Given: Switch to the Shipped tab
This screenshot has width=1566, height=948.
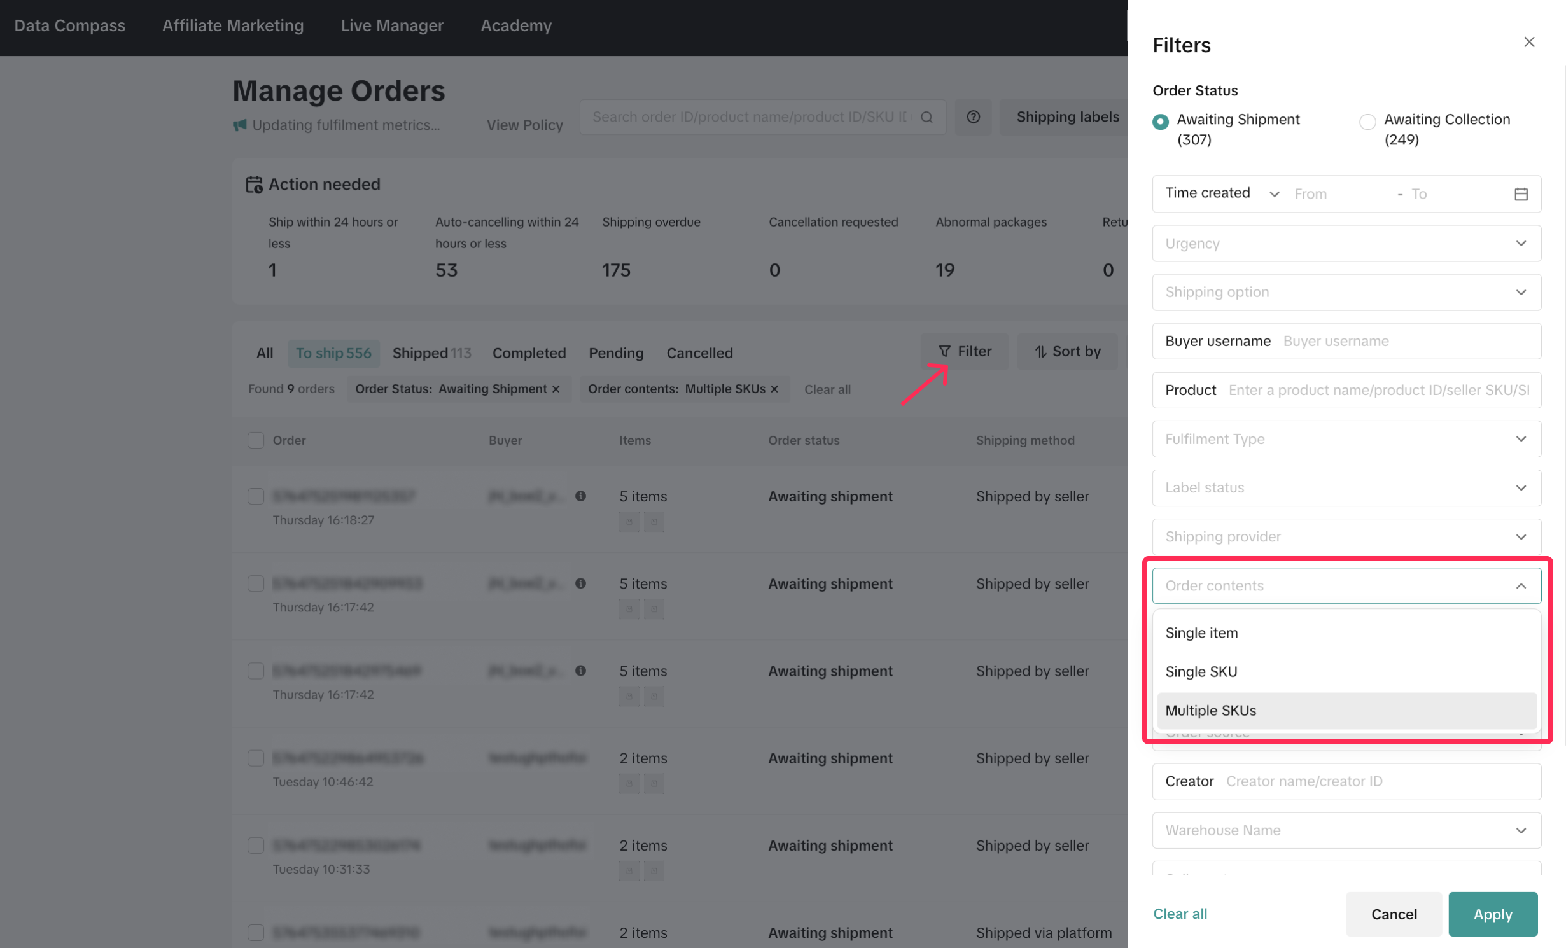Looking at the screenshot, I should click(431, 353).
